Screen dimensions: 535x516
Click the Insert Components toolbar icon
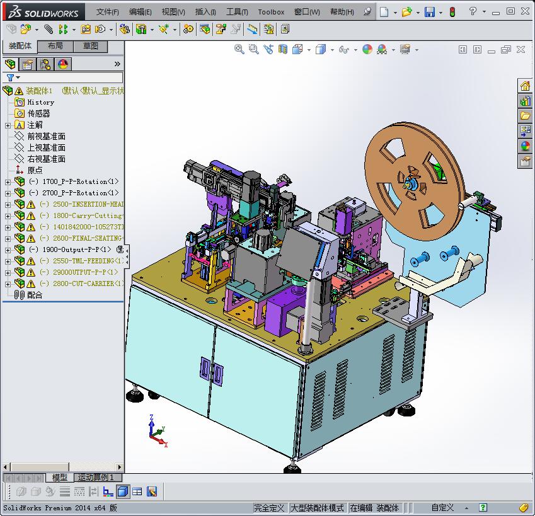point(26,30)
